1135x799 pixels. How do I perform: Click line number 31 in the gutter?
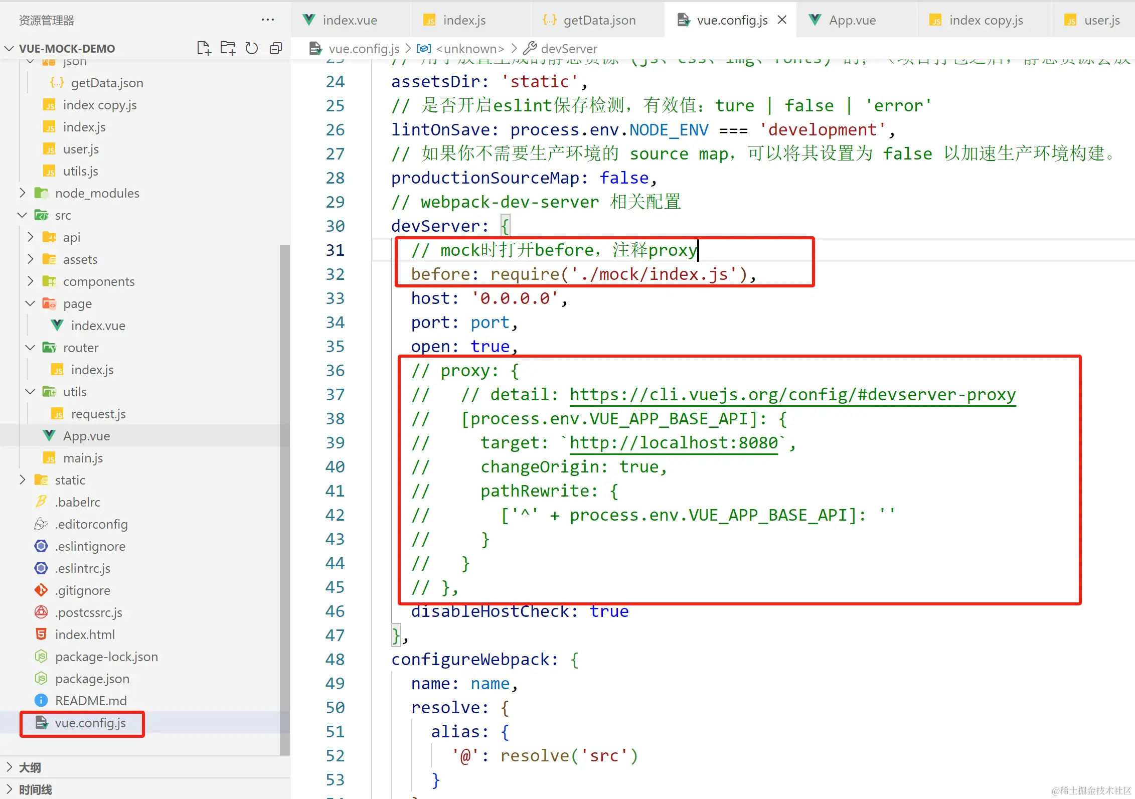(335, 250)
